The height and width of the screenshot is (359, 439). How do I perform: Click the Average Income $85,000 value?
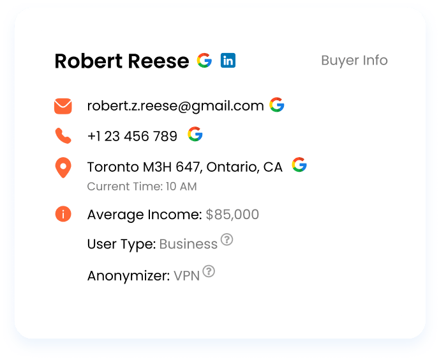click(x=232, y=215)
